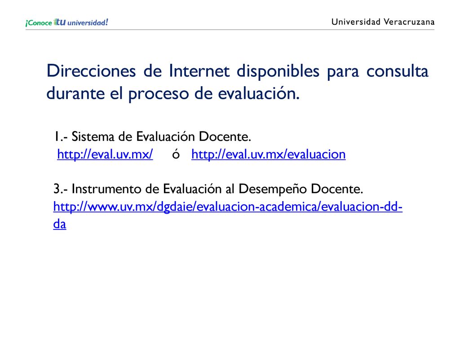
Task: Open the http://eval.uv.mx/evaluacion link
Action: click(269, 154)
